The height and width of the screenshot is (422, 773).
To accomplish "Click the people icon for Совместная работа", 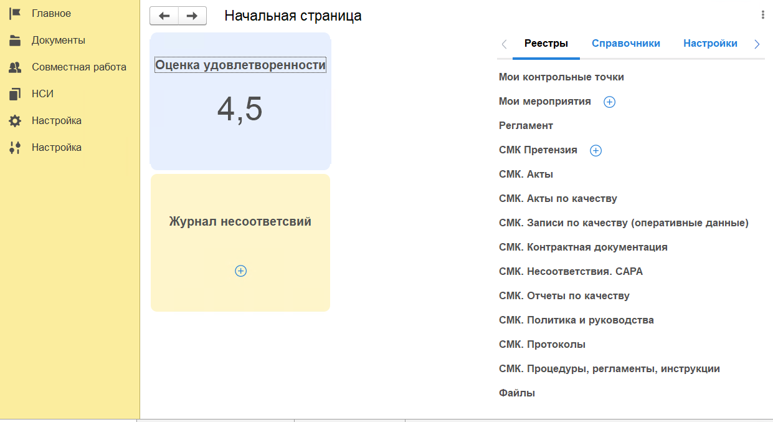I will point(15,67).
